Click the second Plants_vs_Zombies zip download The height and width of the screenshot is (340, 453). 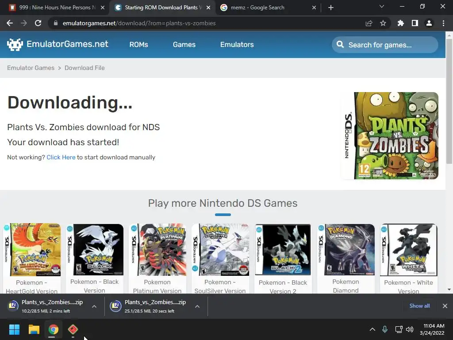150,306
